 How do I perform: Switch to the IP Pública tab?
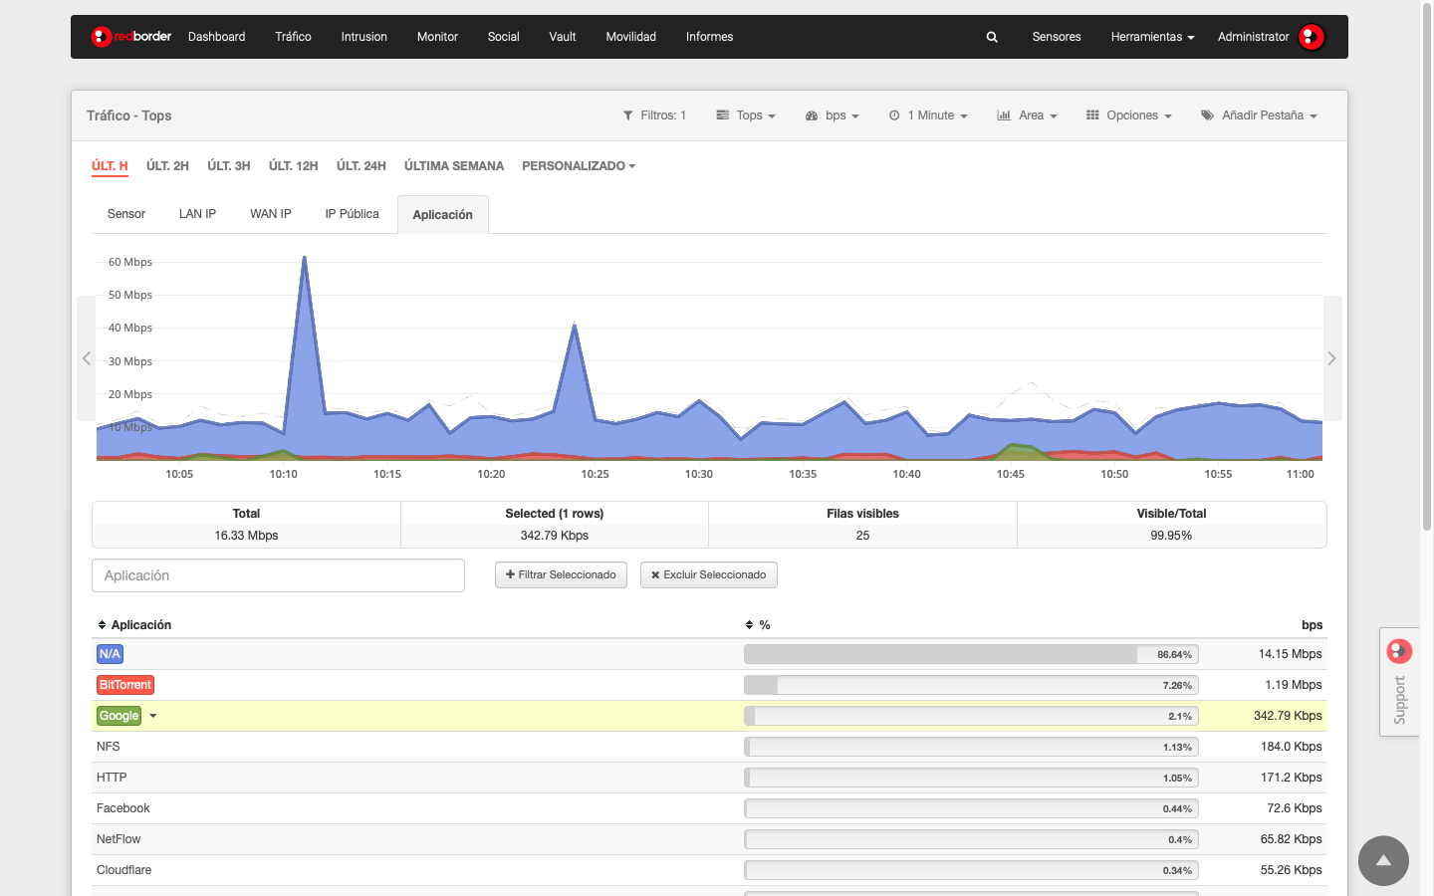pyautogui.click(x=352, y=214)
